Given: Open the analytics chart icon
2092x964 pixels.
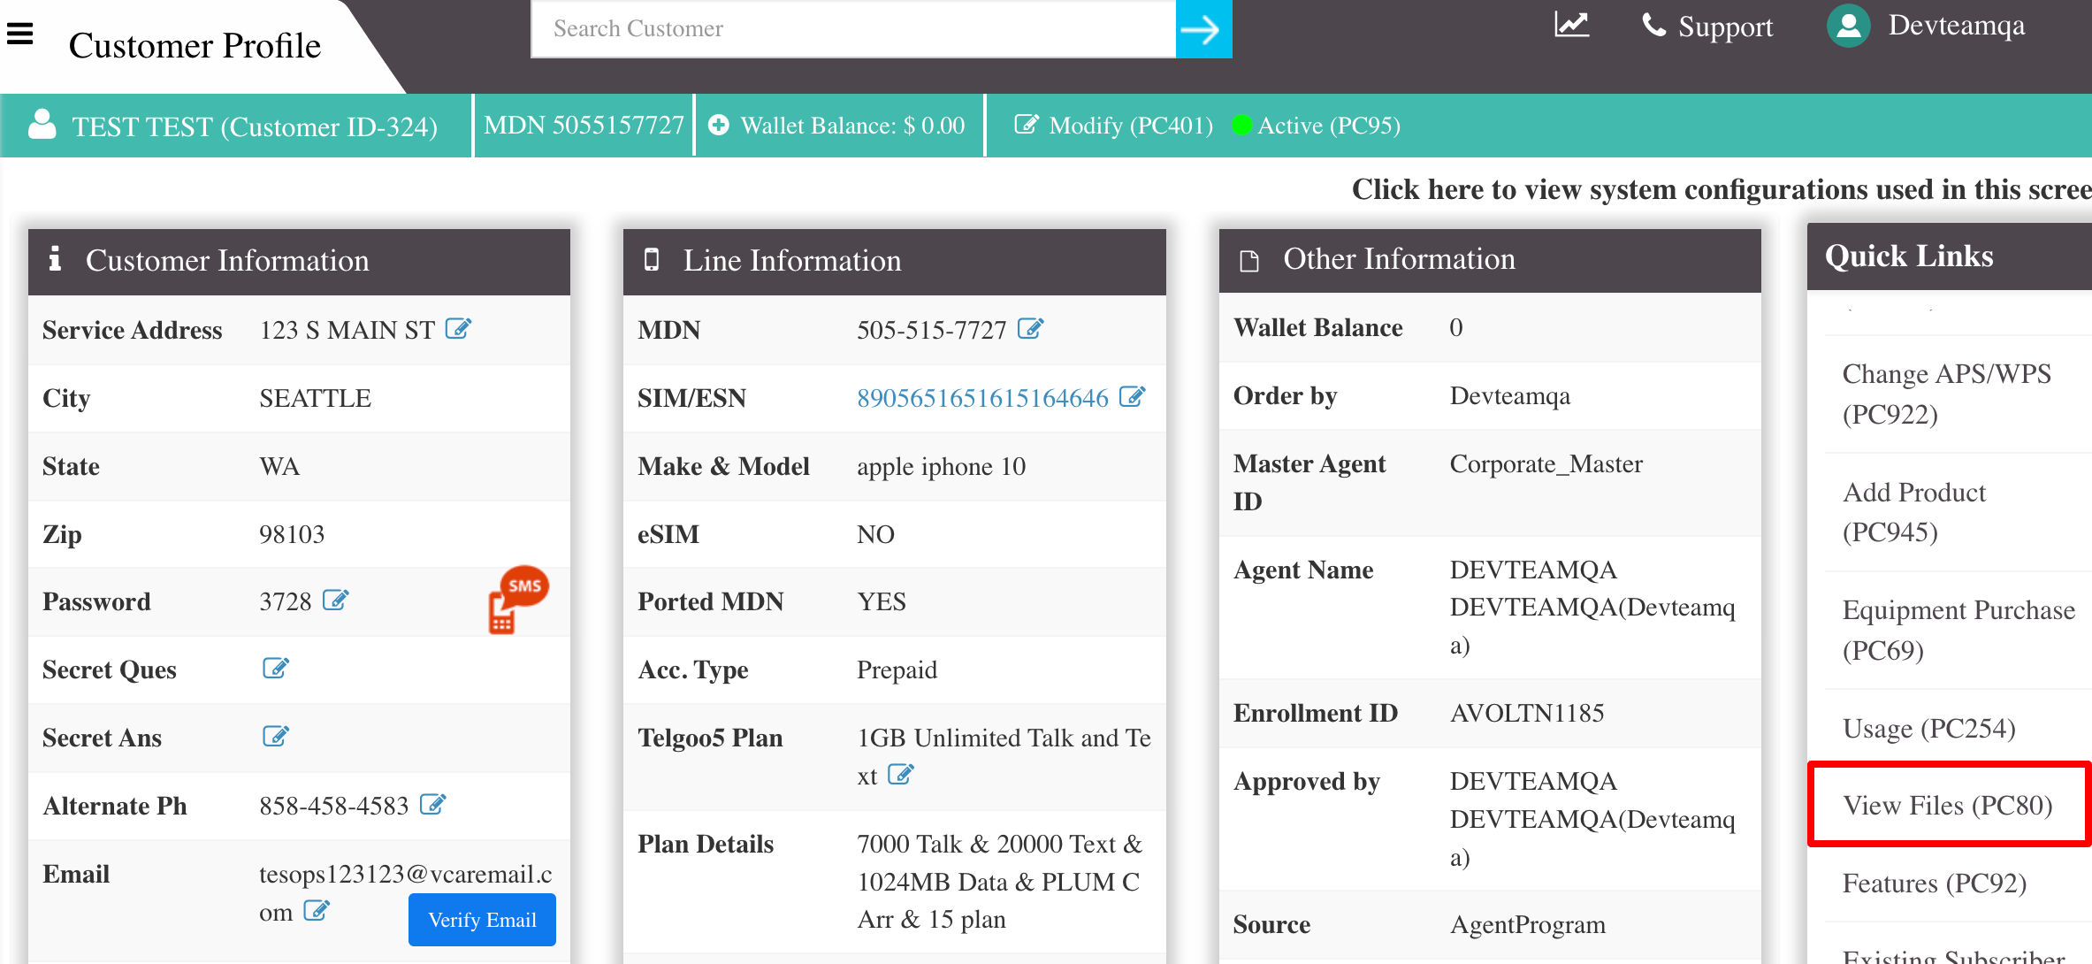Looking at the screenshot, I should 1571,25.
